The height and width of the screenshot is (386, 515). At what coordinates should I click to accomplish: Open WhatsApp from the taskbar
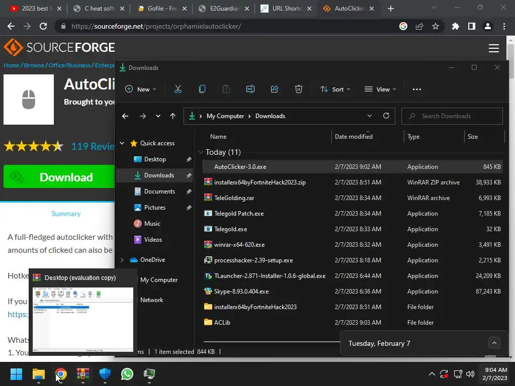(x=127, y=374)
